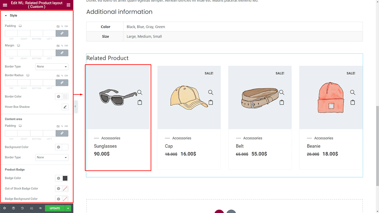Switch Responsive Mode from bottom bar
The image size is (379, 213).
[31, 208]
